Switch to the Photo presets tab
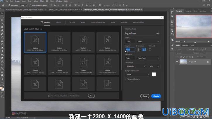 point(72,22)
